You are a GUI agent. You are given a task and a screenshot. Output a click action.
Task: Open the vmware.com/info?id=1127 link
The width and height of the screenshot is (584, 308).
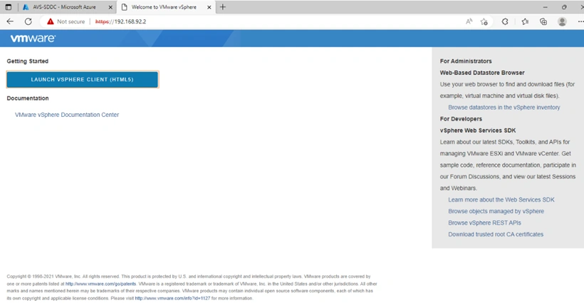tap(172, 298)
